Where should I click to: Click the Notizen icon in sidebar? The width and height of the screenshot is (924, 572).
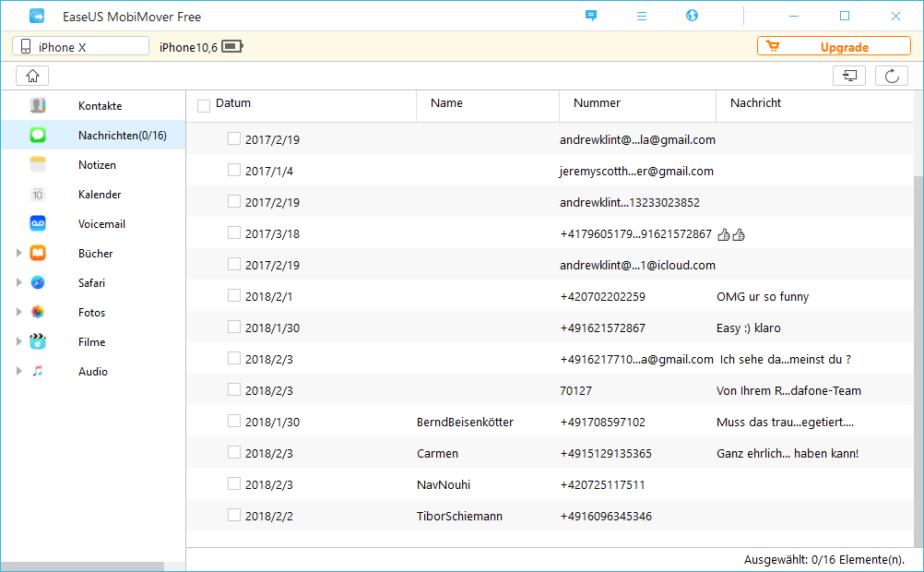coord(38,165)
